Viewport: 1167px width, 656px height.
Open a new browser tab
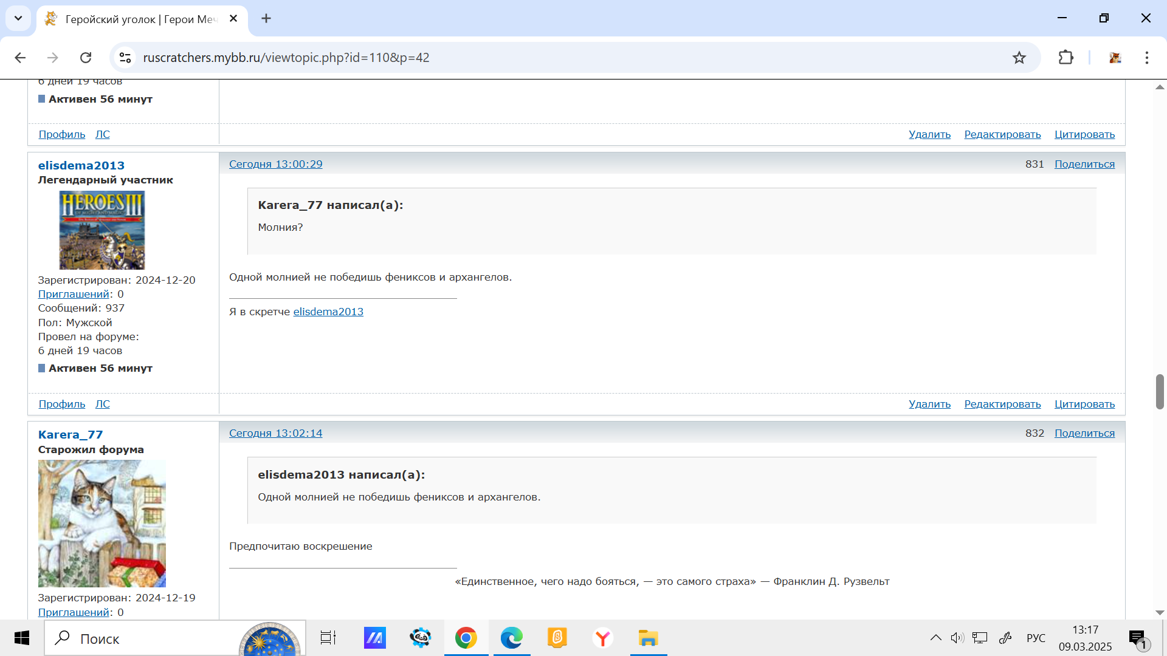coord(266,18)
